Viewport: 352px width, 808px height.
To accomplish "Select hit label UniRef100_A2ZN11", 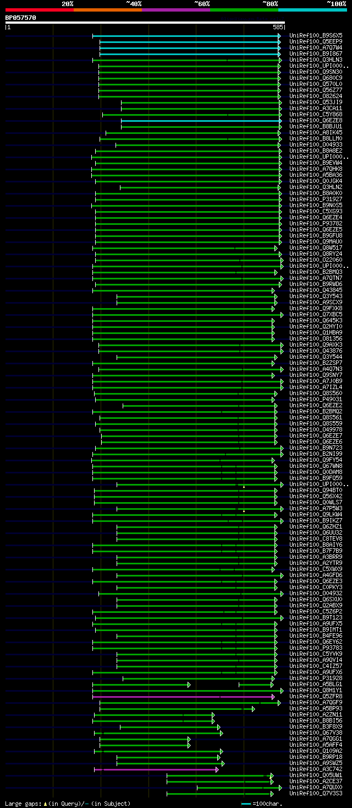I will click(316, 714).
